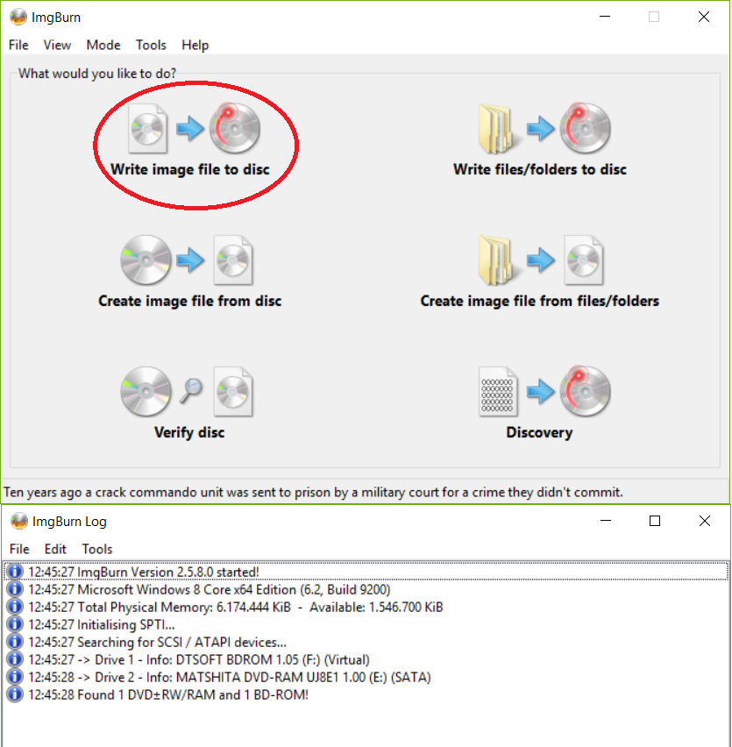Open the File menu in ImgBurn Log window
The image size is (732, 747).
pos(19,550)
